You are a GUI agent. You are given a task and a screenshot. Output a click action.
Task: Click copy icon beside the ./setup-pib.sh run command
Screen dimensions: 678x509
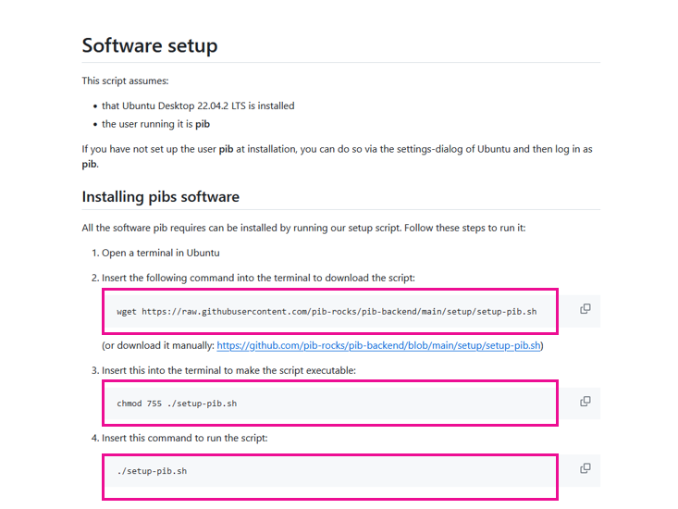pos(585,468)
